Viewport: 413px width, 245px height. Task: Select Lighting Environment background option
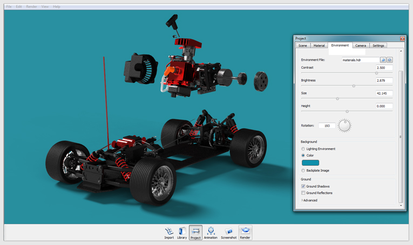(x=303, y=149)
